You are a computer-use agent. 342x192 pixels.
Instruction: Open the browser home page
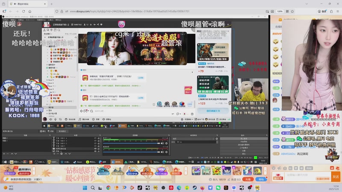click(x=30, y=12)
